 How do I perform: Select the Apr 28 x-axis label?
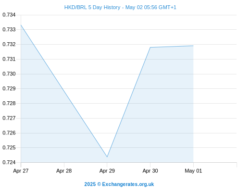click(64, 171)
